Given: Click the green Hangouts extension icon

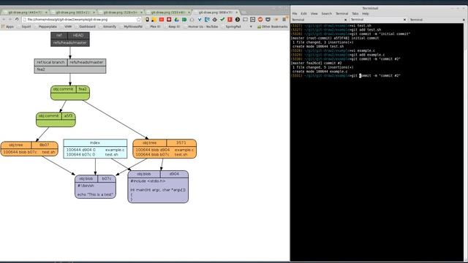Looking at the screenshot, I should click(x=184, y=20).
